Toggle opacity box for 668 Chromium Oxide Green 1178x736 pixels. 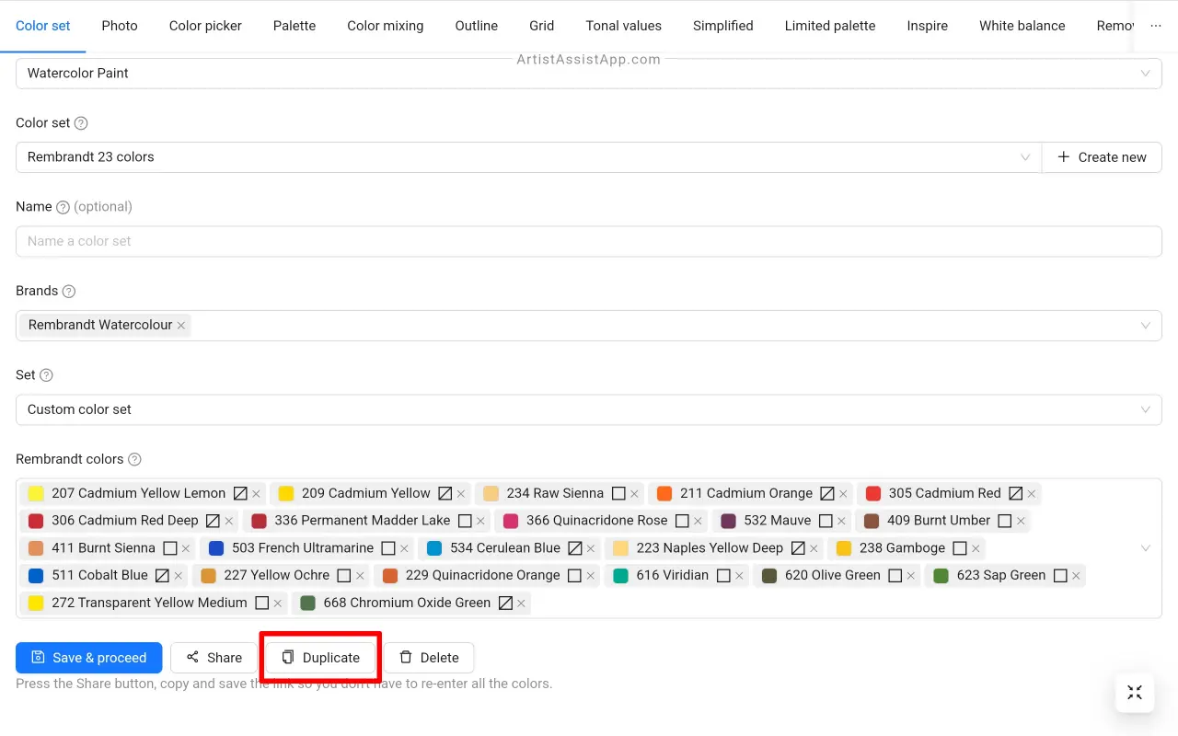click(x=505, y=604)
